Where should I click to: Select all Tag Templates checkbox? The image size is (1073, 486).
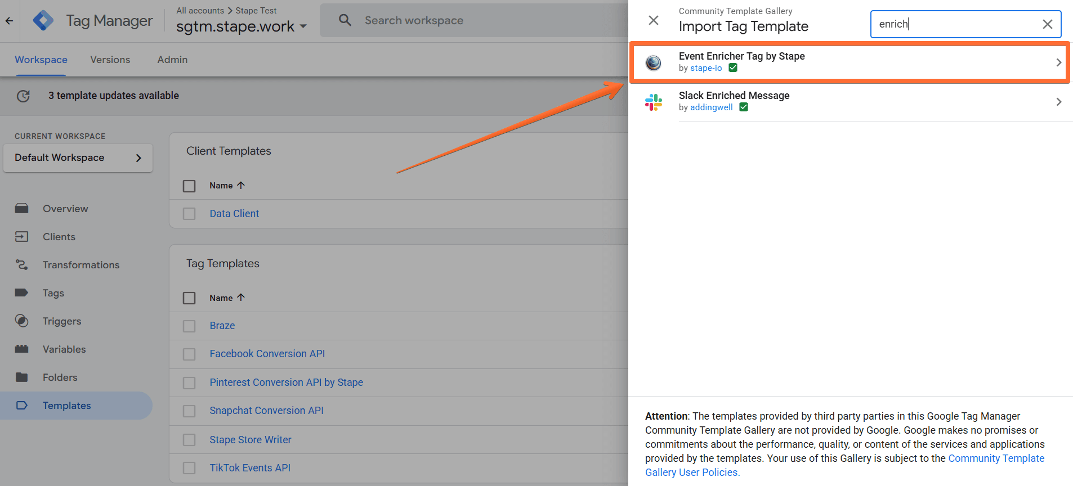coord(189,298)
